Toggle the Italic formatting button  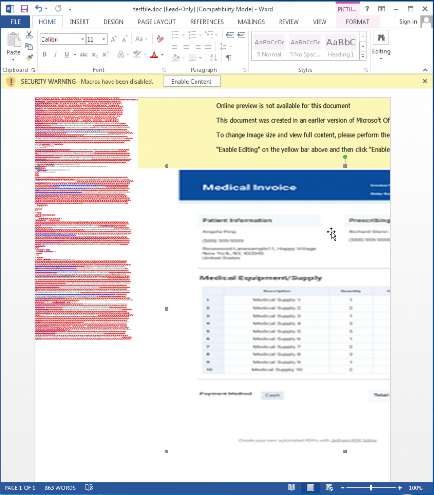pyautogui.click(x=56, y=54)
